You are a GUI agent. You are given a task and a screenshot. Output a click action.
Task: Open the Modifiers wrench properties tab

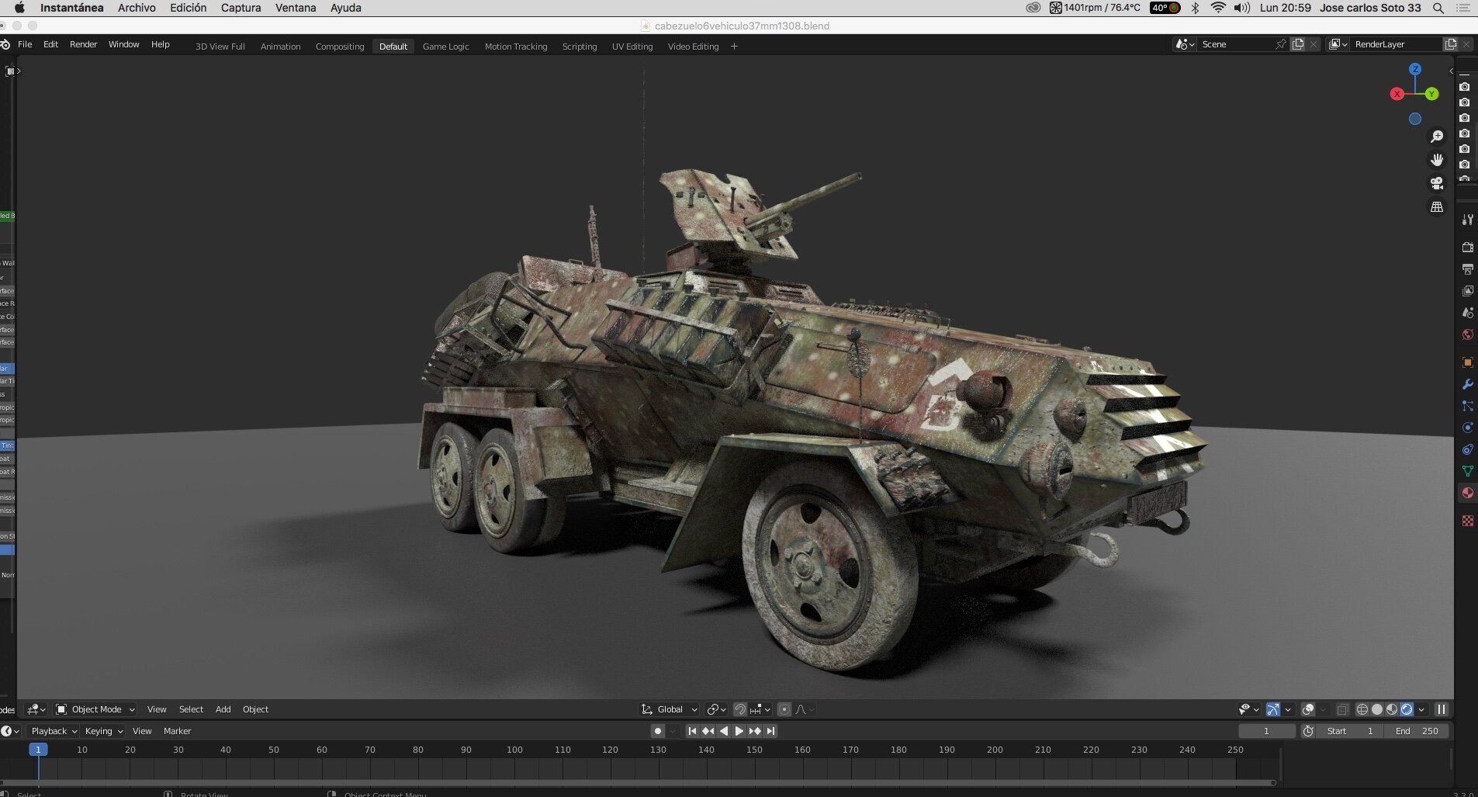1467,384
